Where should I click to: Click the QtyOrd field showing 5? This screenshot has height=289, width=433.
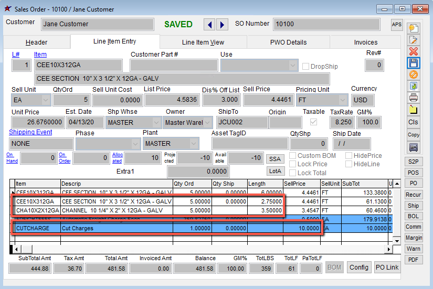point(71,100)
